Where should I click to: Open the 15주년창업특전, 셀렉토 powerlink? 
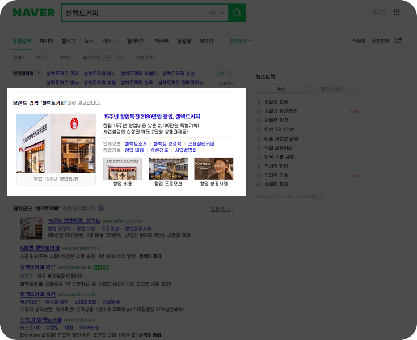point(74,221)
